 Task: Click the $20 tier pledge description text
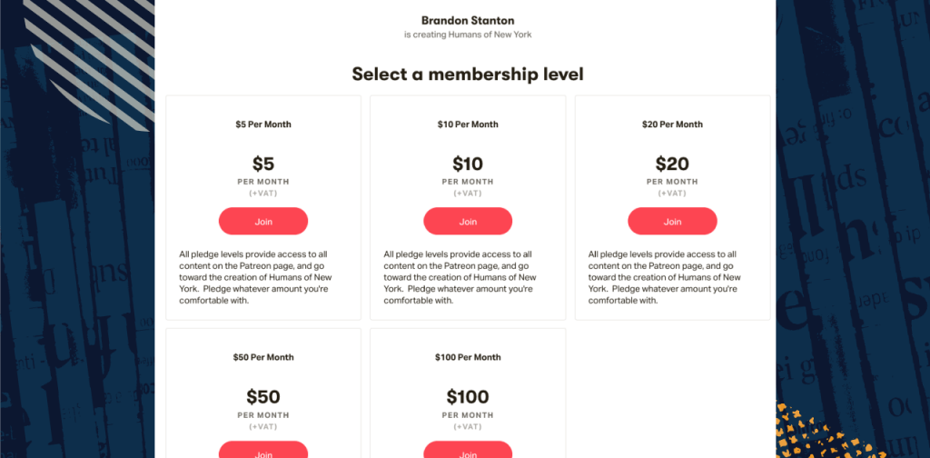[668, 277]
